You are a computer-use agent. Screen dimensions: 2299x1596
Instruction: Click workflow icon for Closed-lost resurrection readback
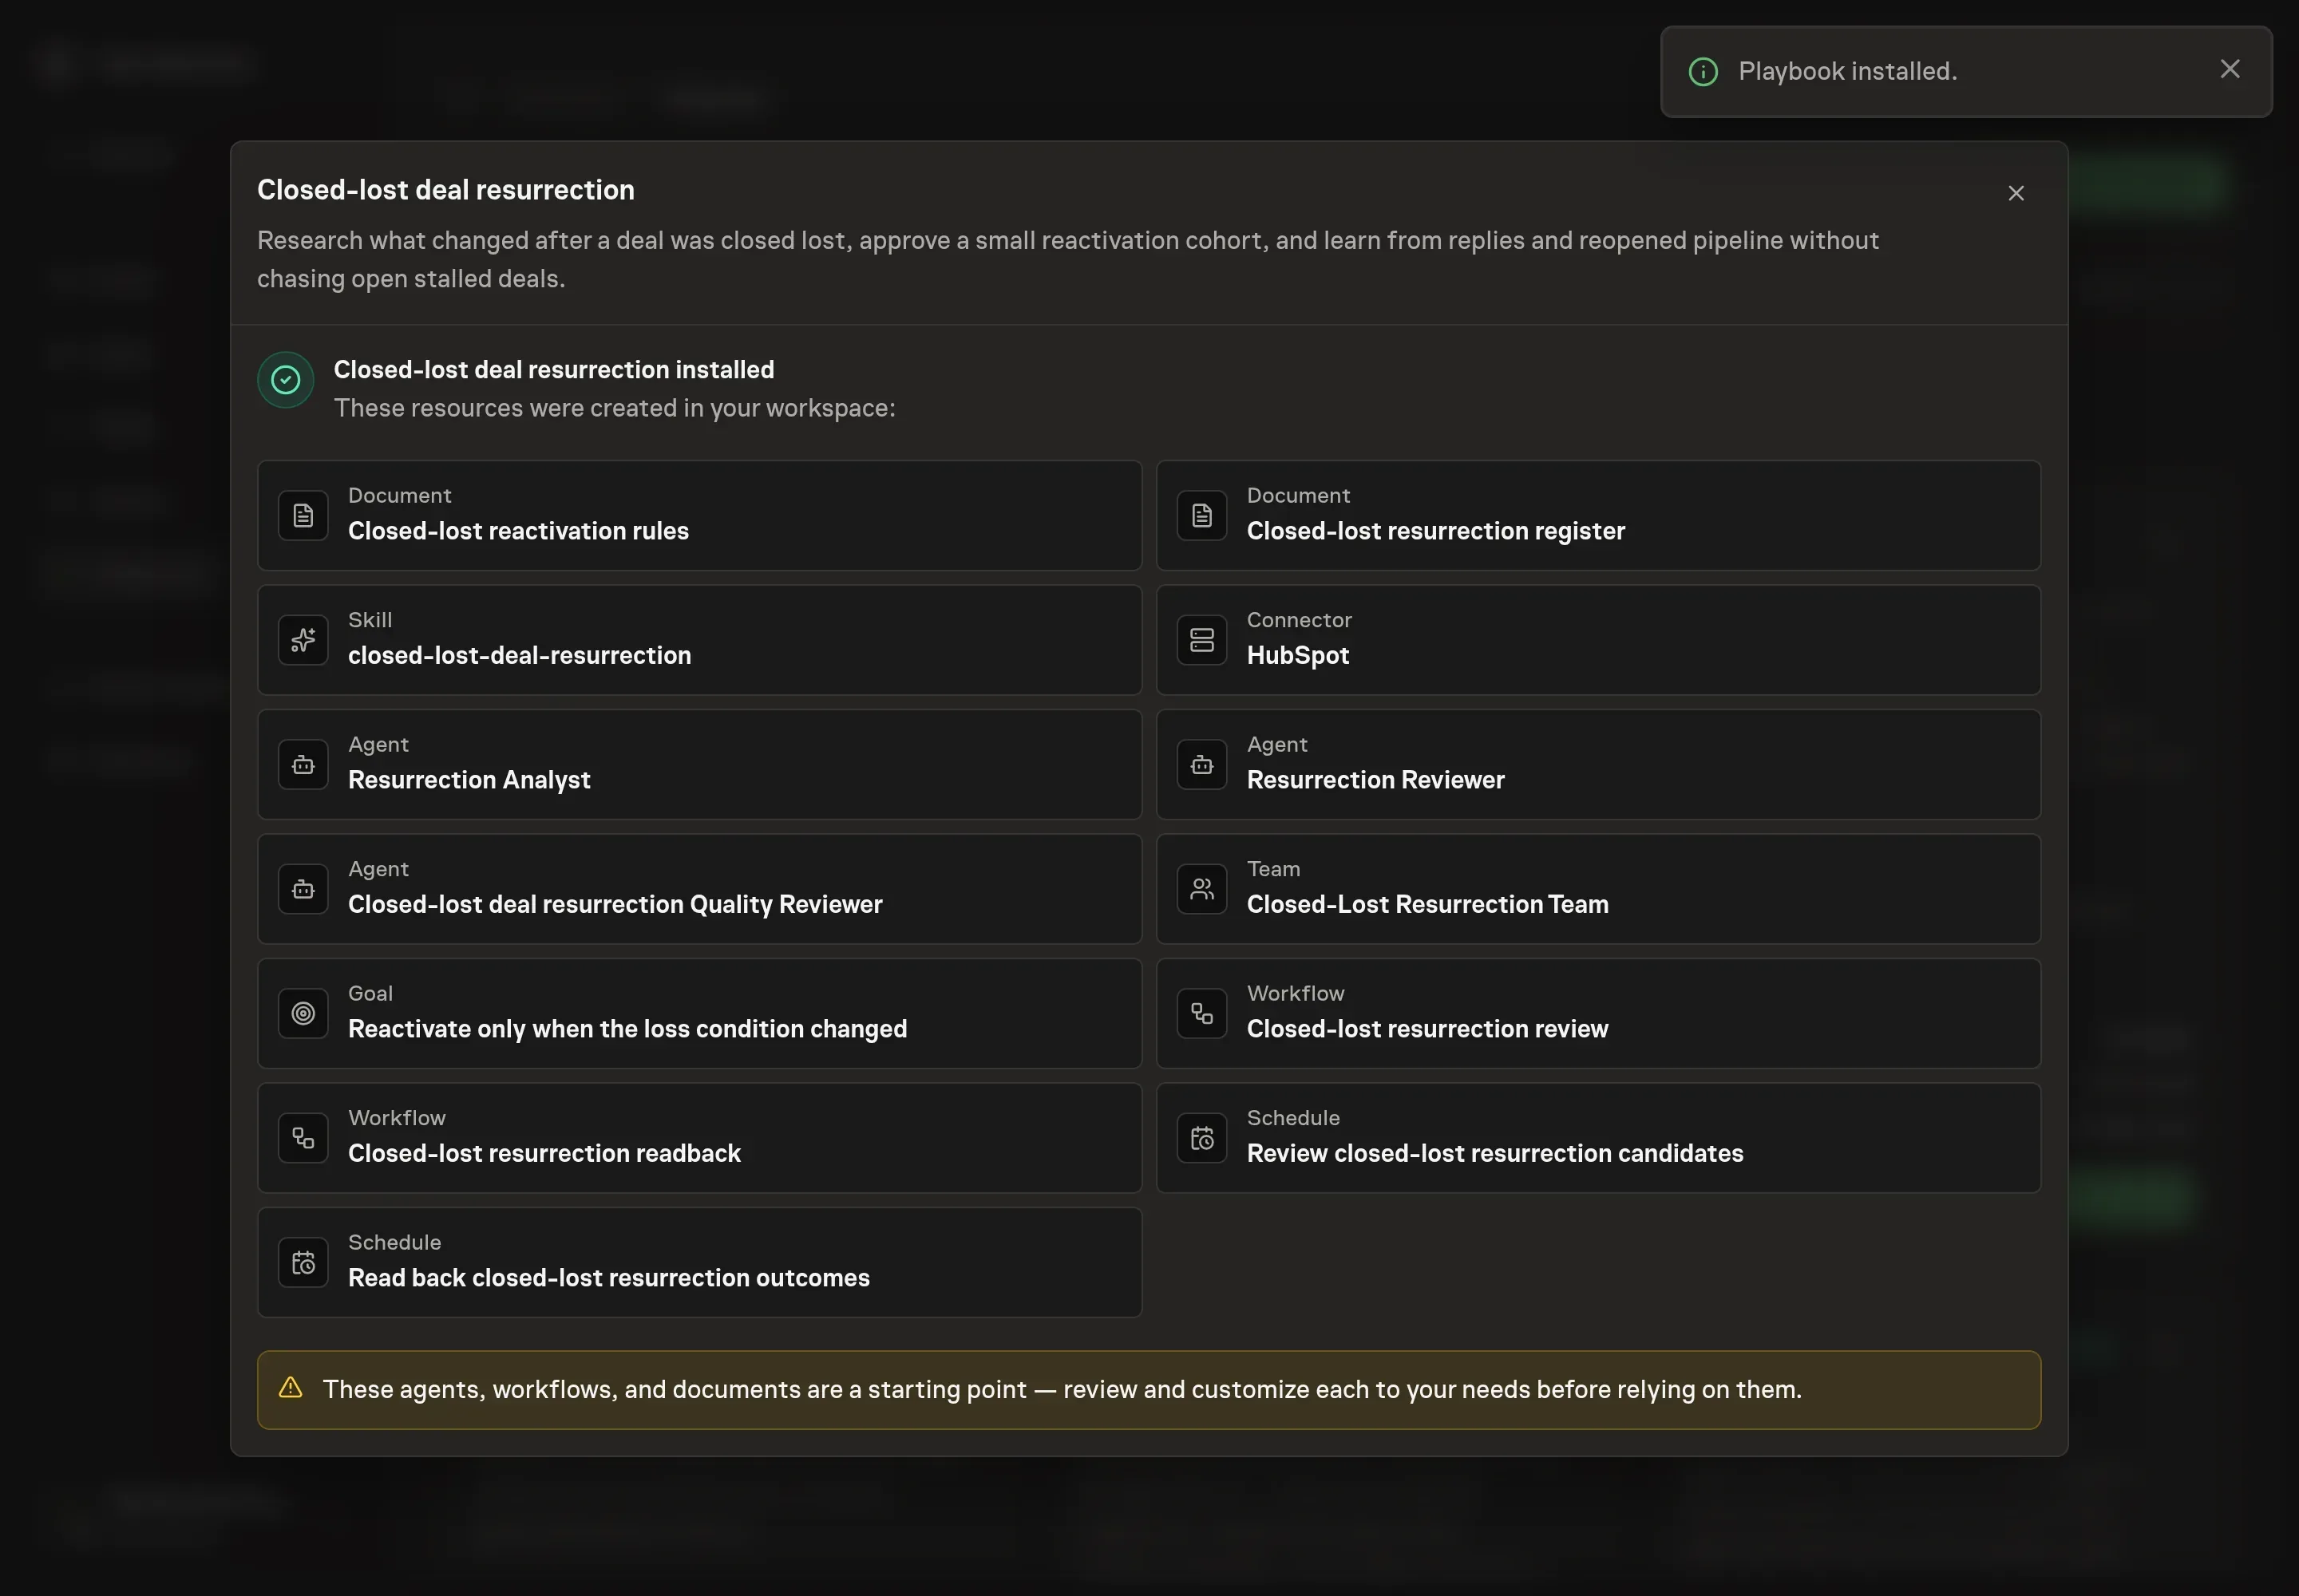[303, 1138]
